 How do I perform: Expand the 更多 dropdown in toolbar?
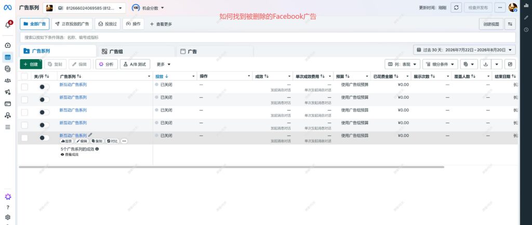(164, 64)
